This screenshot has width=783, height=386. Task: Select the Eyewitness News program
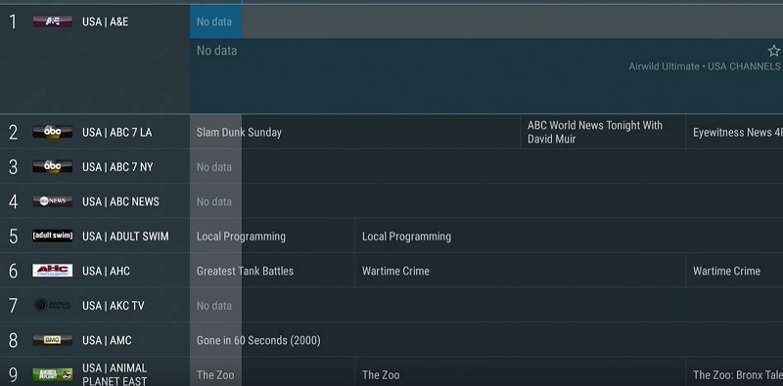click(x=735, y=132)
